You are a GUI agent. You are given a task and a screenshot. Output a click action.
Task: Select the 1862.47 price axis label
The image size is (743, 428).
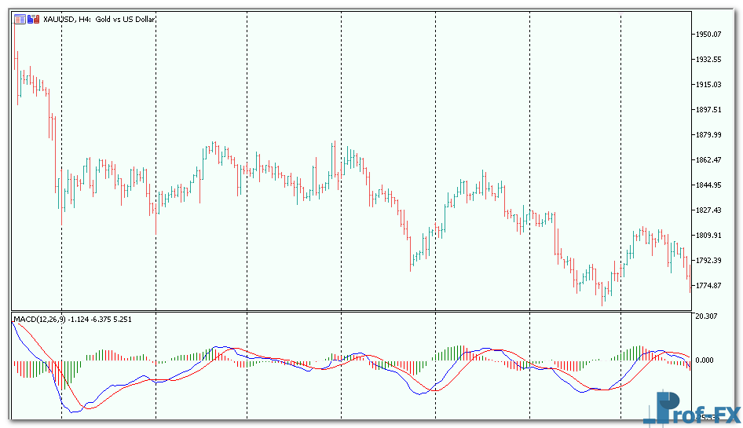coord(708,160)
